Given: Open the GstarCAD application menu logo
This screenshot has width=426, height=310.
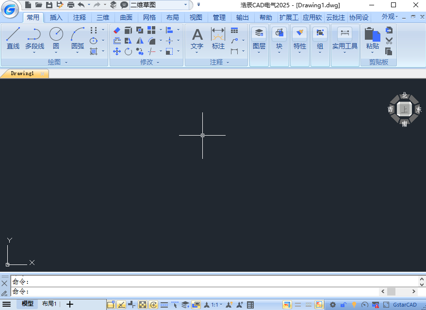Looking at the screenshot, I should [x=10, y=10].
